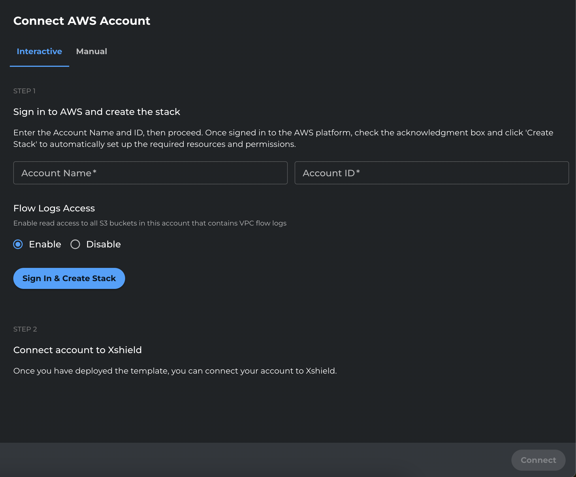Choose Disable for S3 bucket read access
576x477 pixels.
75,244
